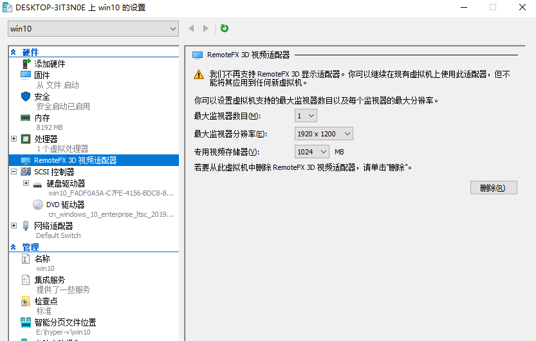
Task: Click the previous (left arrow) navigation icon
Action: [191, 28]
